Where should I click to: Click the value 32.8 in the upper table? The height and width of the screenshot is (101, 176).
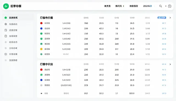point(101,54)
